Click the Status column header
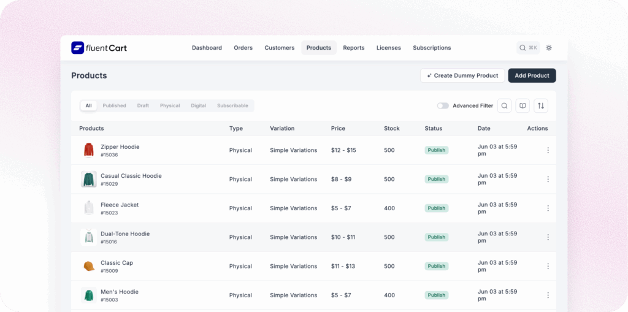The image size is (628, 312). click(x=434, y=129)
